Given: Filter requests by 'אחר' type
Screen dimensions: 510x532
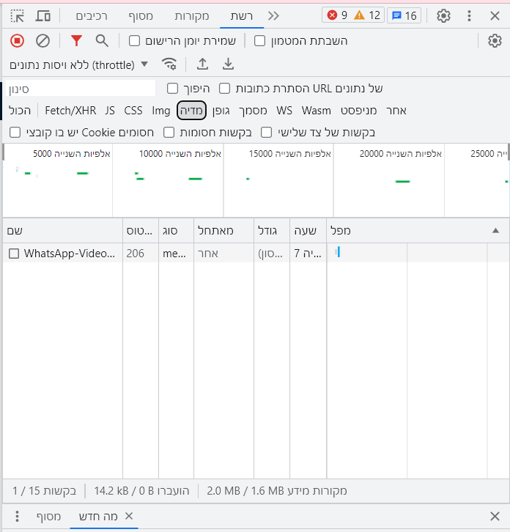Looking at the screenshot, I should [x=396, y=111].
